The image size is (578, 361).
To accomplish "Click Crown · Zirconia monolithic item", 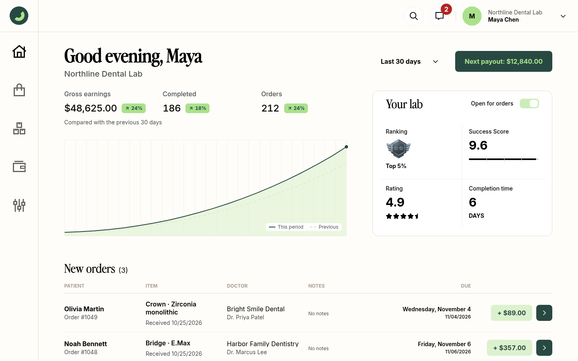I will (171, 308).
